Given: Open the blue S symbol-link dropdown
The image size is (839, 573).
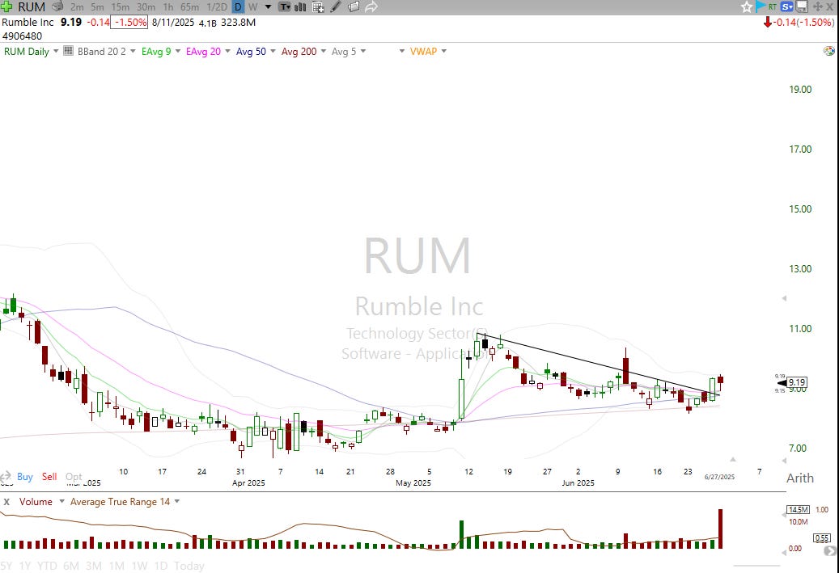Looking at the screenshot, I should pos(786,7).
